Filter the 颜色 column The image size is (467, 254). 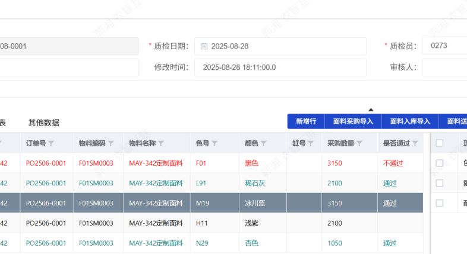tap(264, 144)
